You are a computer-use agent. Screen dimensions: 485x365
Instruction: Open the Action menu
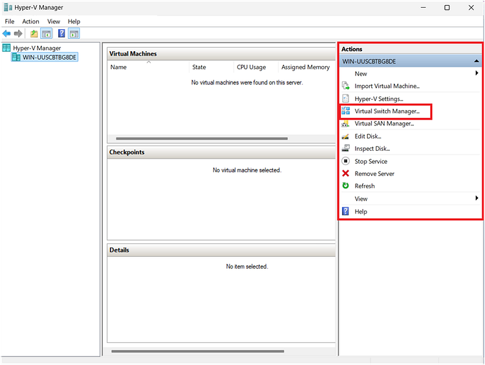pos(30,21)
